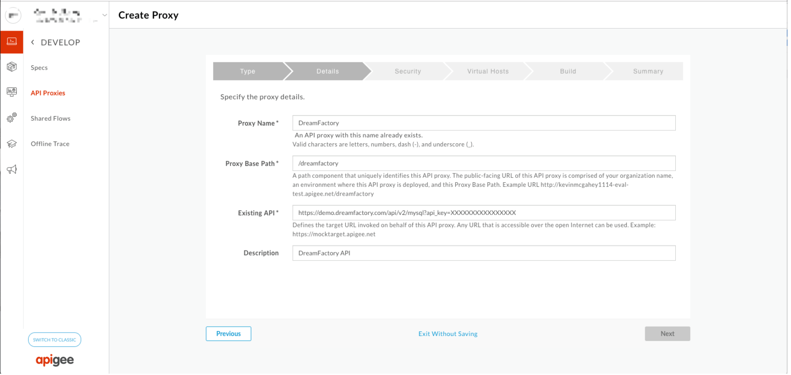The image size is (791, 375).
Task: Open the Learn graduation cap icon
Action: point(12,144)
